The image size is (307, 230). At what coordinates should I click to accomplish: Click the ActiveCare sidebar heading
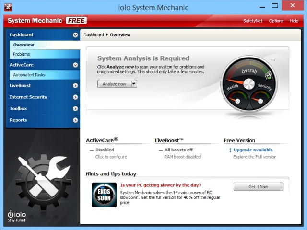(x=22, y=65)
